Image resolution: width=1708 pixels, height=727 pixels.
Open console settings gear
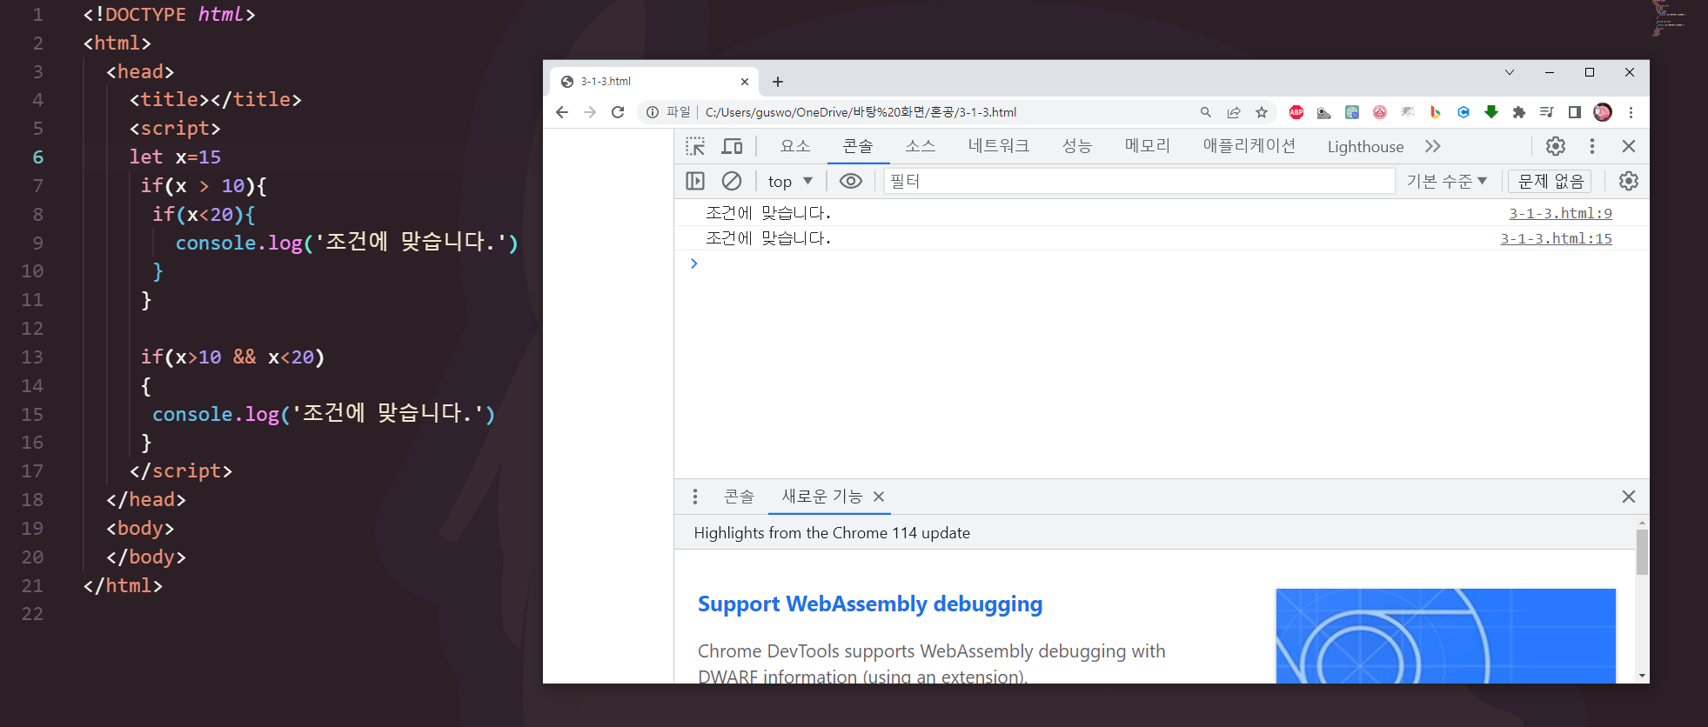click(1628, 181)
